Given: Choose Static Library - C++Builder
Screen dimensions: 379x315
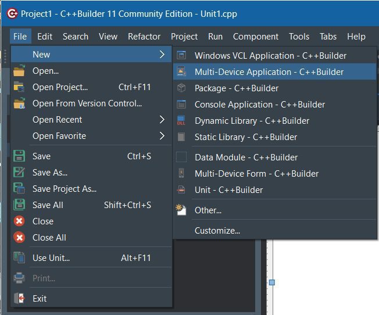Looking at the screenshot, I should click(275, 137).
